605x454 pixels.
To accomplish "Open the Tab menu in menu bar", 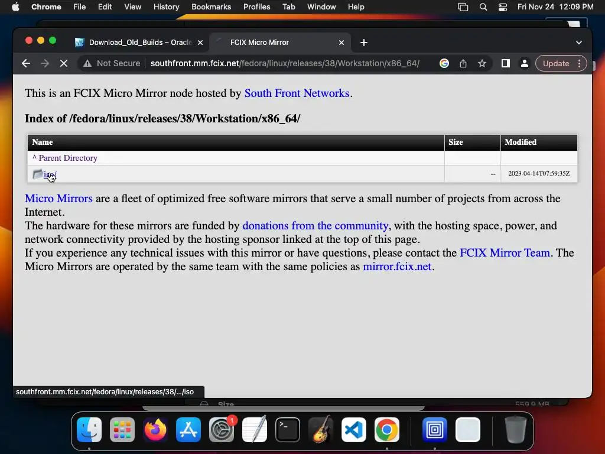I will point(288,7).
